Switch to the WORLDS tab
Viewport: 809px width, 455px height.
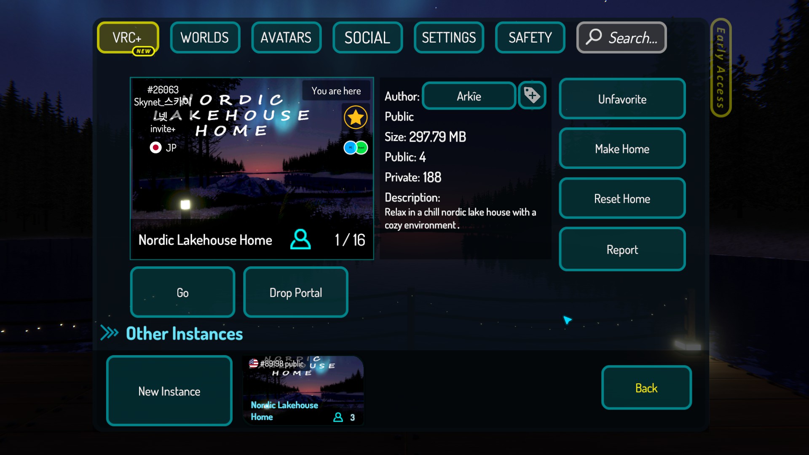pyautogui.click(x=205, y=37)
